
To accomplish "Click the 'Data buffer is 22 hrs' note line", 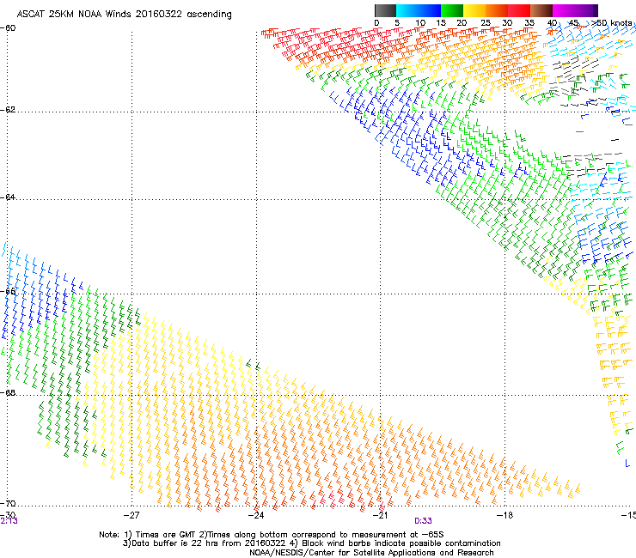I will coord(311,543).
